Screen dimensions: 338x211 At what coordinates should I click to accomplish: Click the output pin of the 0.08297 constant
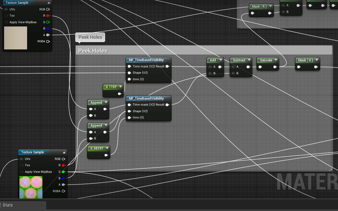pyautogui.click(x=106, y=155)
